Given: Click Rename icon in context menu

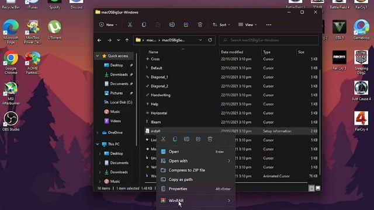Looking at the screenshot, I should click(186, 139).
